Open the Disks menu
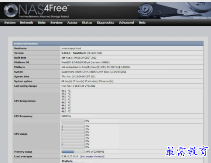 click(x=42, y=23)
